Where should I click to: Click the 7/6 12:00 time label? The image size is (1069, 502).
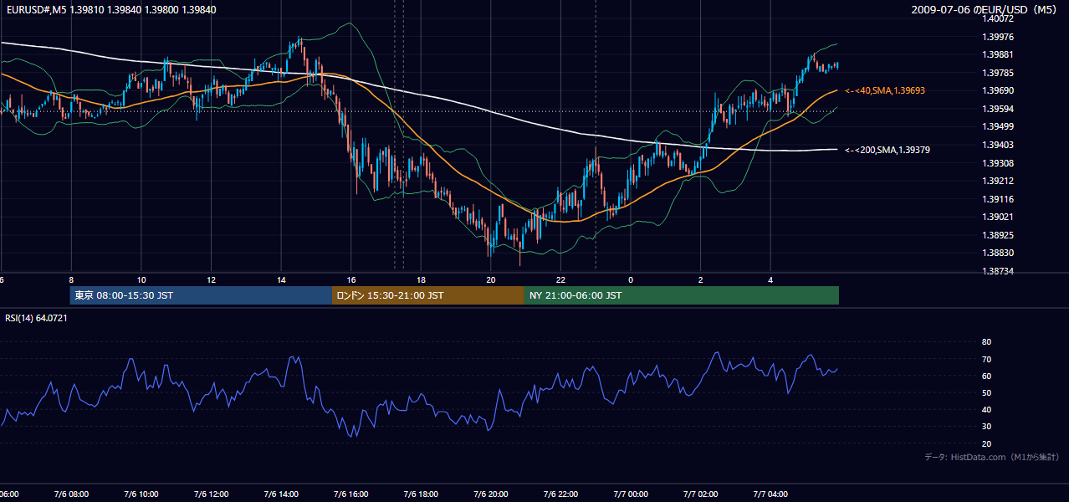[x=211, y=494]
